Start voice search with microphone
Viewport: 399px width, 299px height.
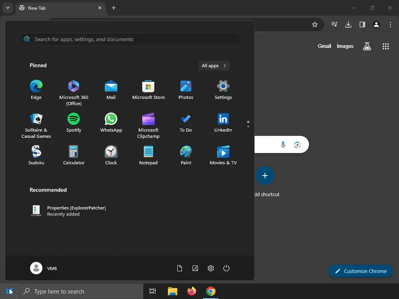283,145
